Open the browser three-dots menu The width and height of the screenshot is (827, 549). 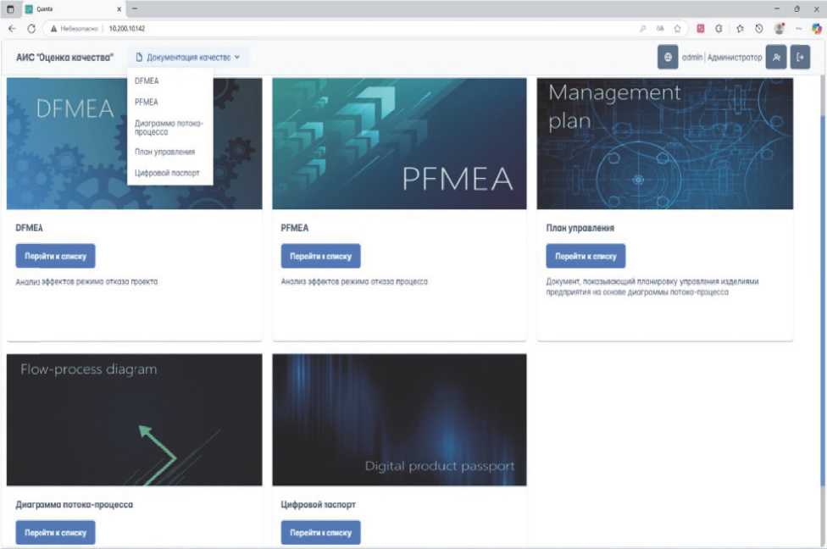coord(798,29)
